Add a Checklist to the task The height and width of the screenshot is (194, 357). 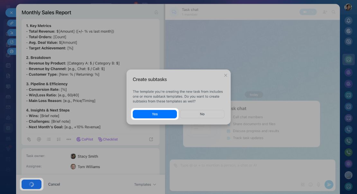click(108, 139)
